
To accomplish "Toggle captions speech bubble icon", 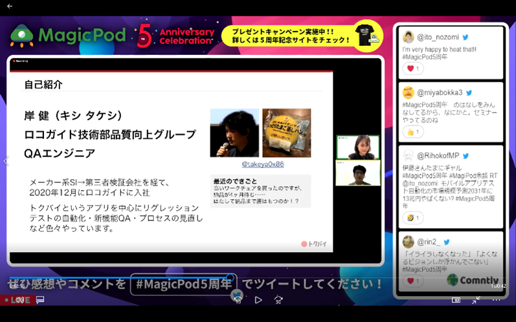I will point(40,299).
